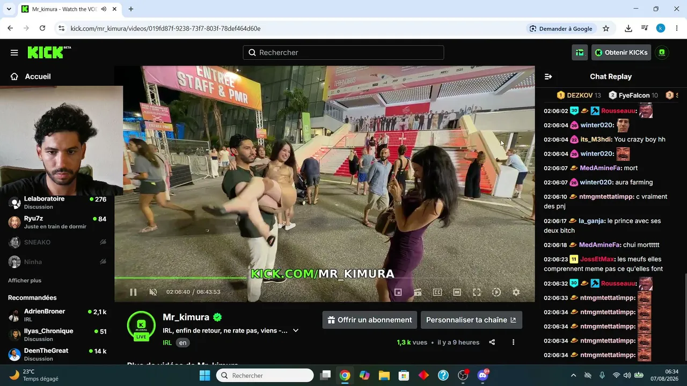The width and height of the screenshot is (687, 386).
Task: Select FyeFalcon in the chat leaderboard
Action: (633, 95)
